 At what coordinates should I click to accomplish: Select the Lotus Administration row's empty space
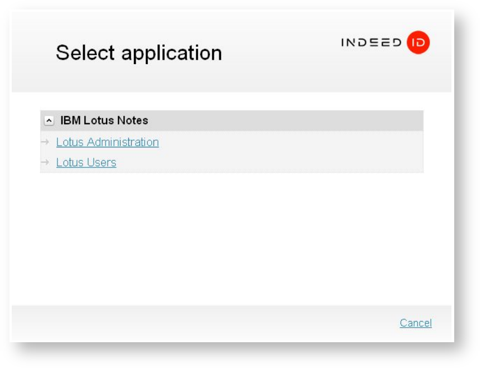pos(290,142)
